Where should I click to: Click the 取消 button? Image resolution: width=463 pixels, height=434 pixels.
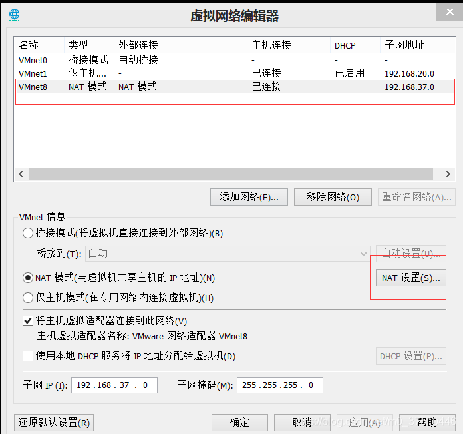(x=302, y=423)
